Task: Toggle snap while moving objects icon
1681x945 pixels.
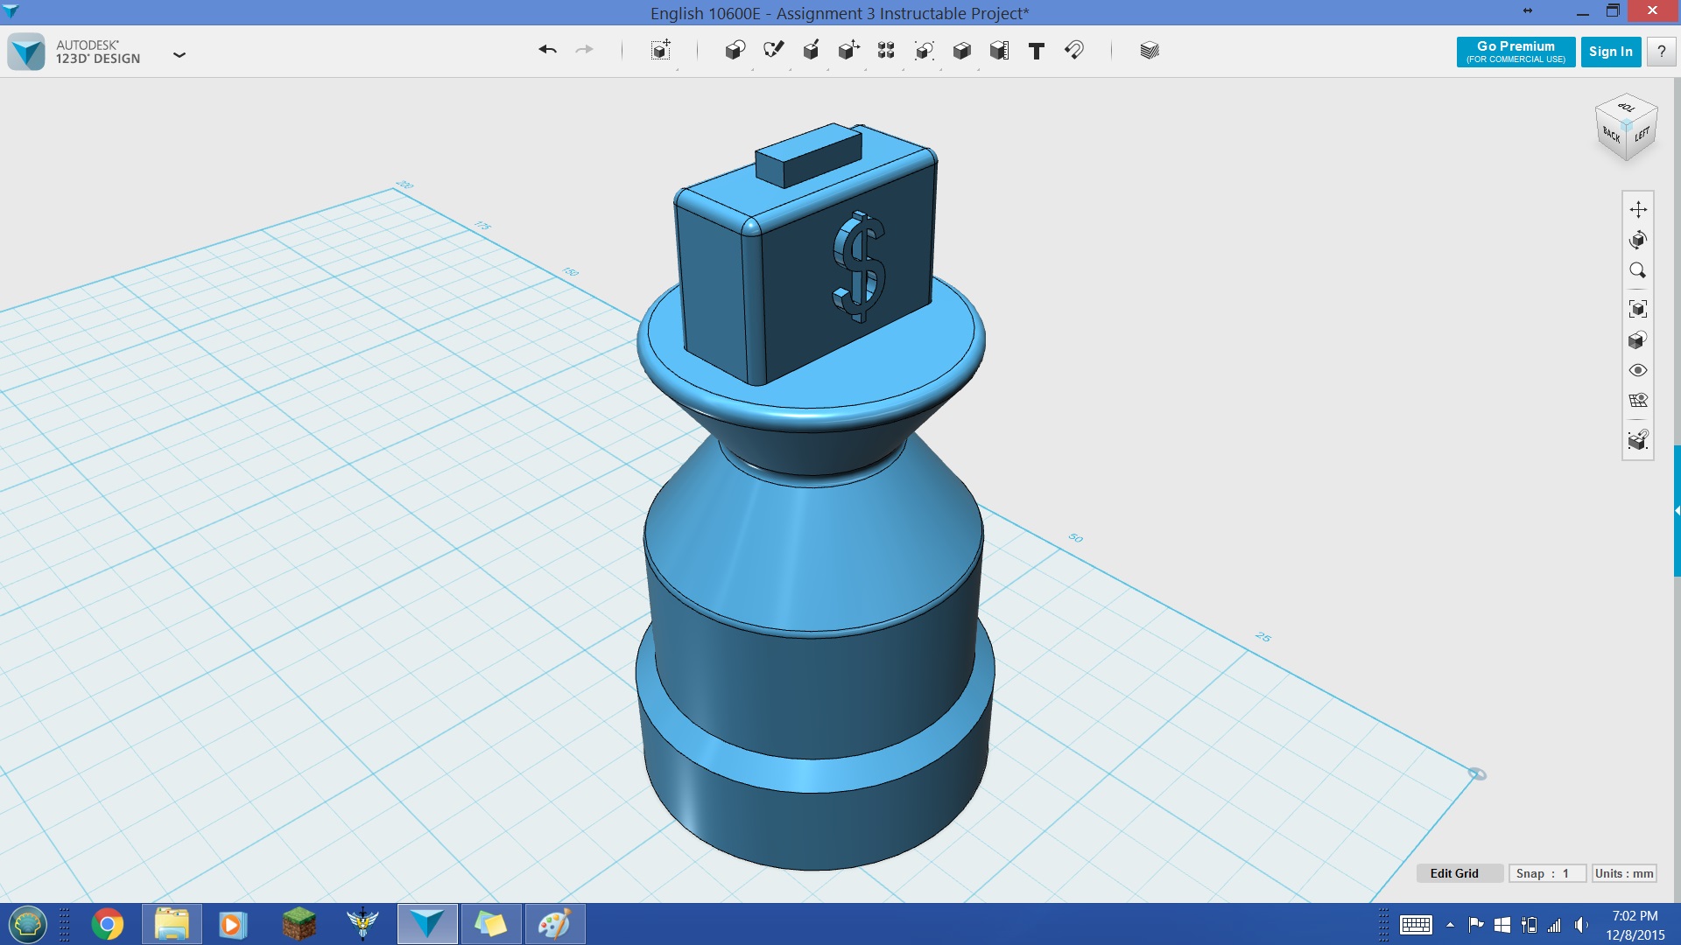Action: [x=1638, y=439]
